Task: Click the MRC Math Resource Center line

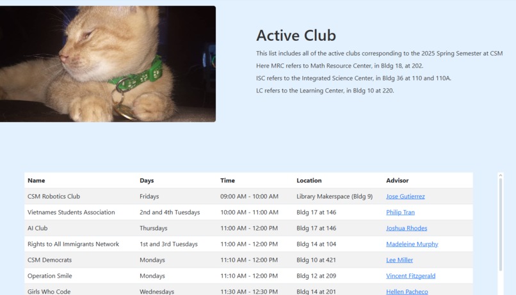Action: 339,66
